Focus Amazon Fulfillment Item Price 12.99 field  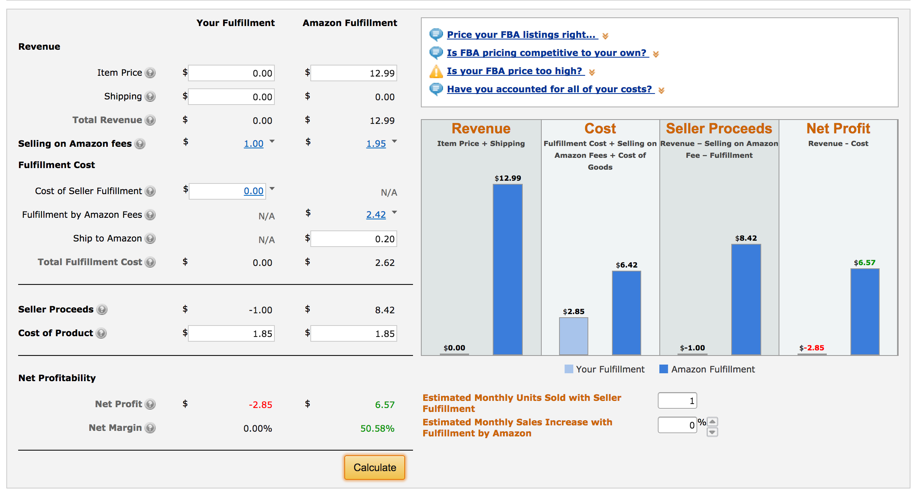(354, 73)
